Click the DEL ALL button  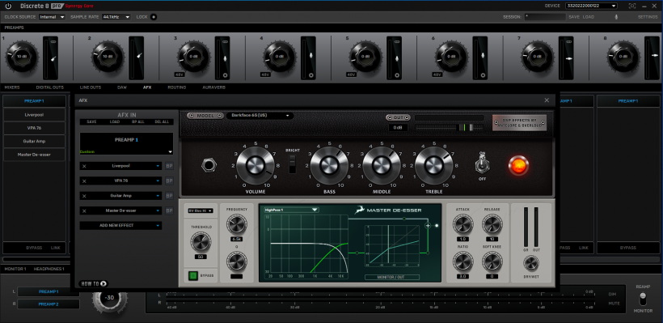(x=162, y=122)
